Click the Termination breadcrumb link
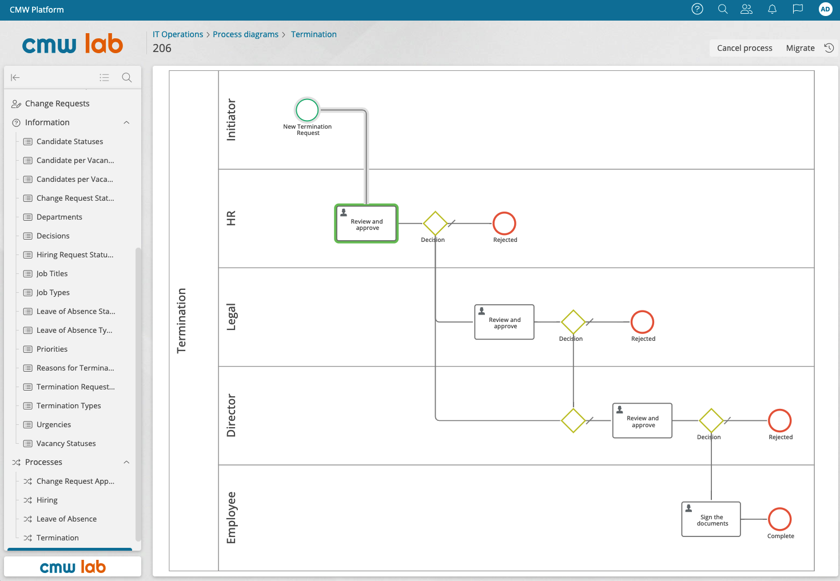The height and width of the screenshot is (581, 840). pyautogui.click(x=314, y=34)
